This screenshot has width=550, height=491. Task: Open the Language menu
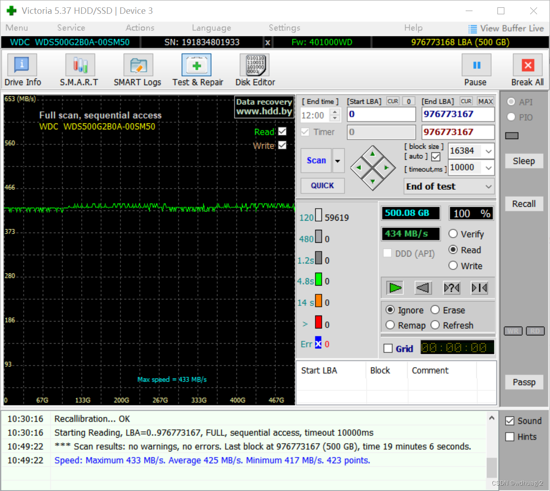point(212,28)
